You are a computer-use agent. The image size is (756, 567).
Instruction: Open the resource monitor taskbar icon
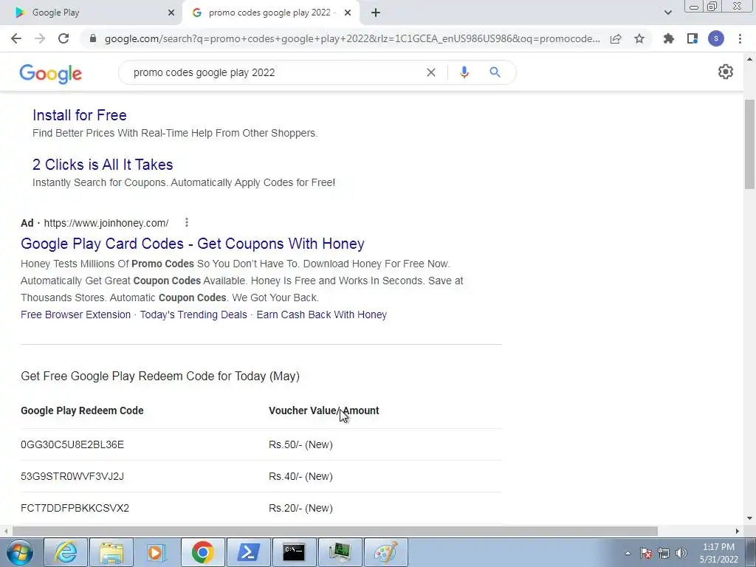click(x=340, y=552)
